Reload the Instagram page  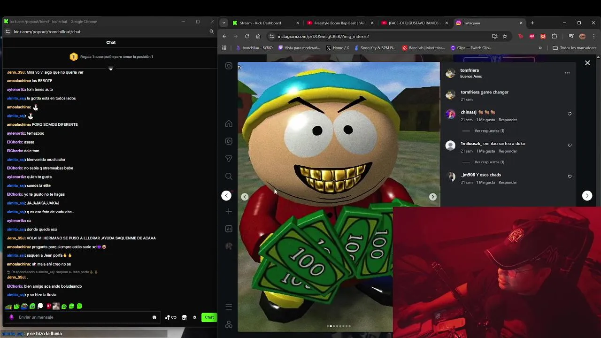point(247,36)
